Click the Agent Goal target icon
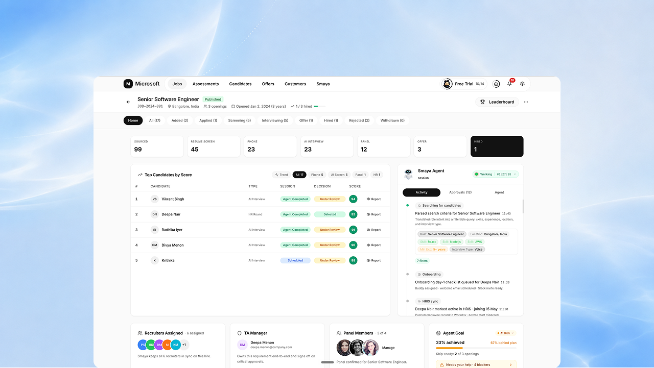Viewport: 654px width, 368px height. click(439, 333)
